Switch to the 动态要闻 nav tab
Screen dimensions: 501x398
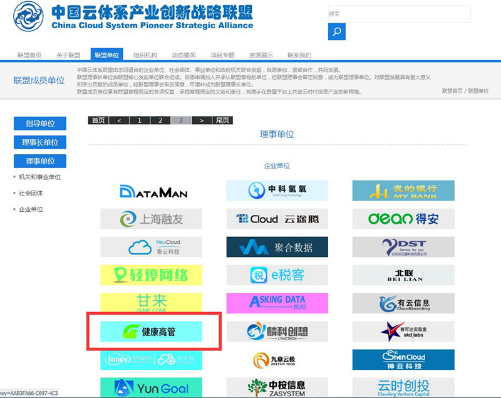[183, 55]
